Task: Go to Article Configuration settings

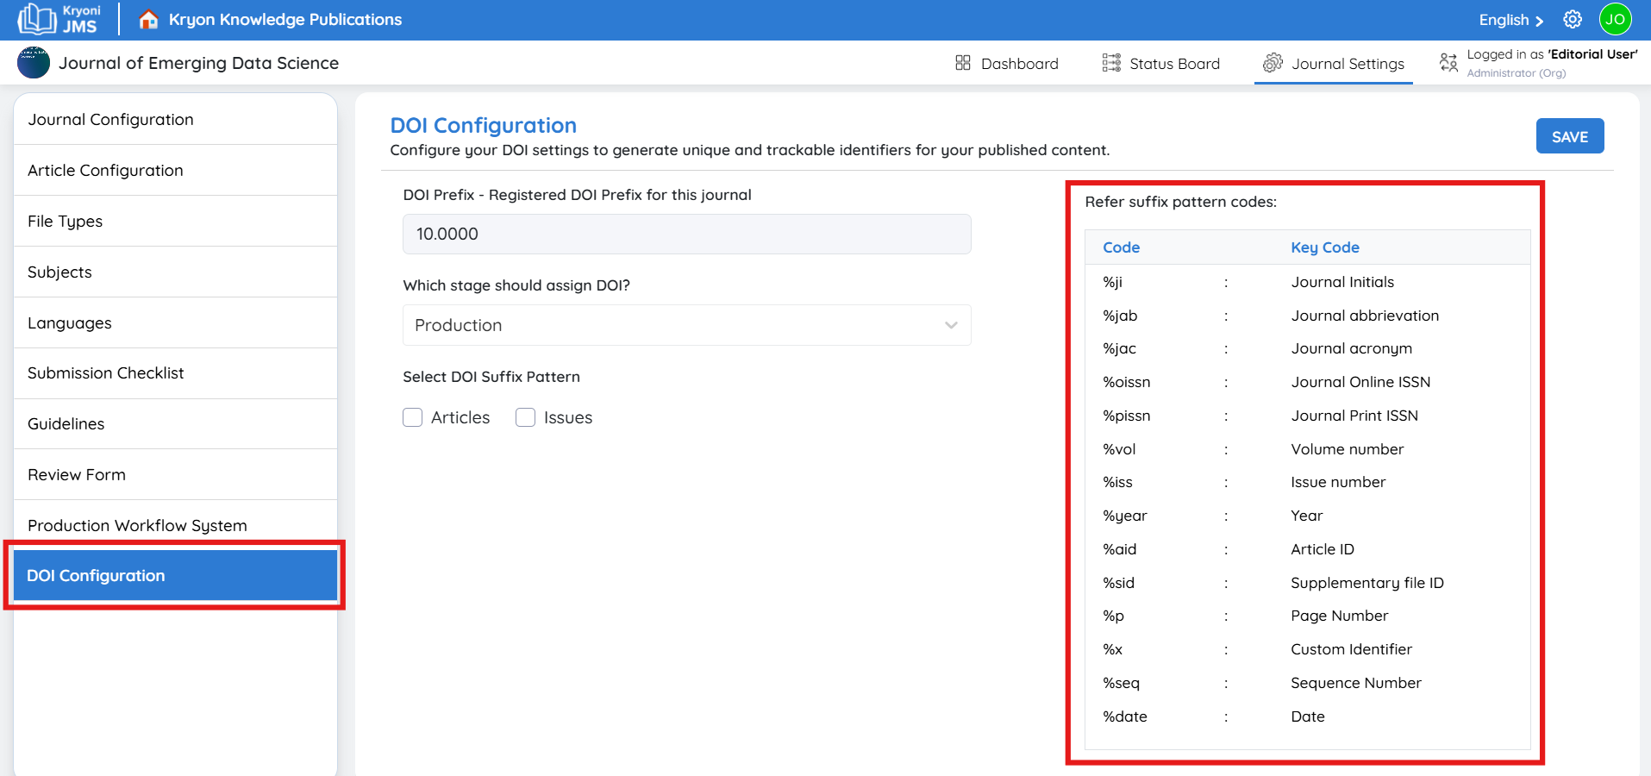Action: tap(105, 171)
